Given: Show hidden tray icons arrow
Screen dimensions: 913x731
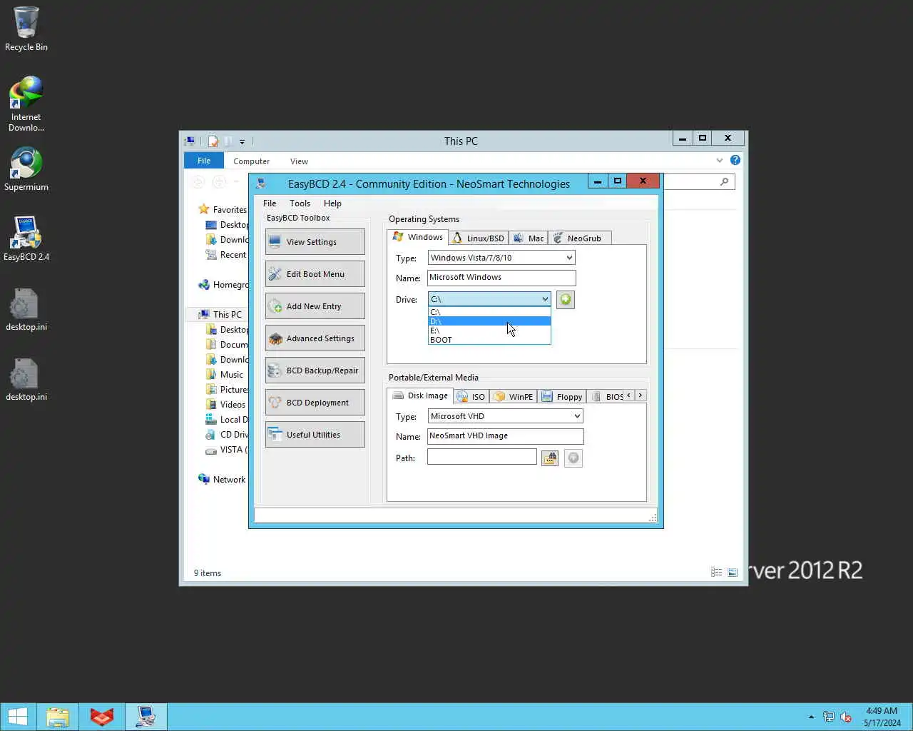Looking at the screenshot, I should (x=811, y=717).
